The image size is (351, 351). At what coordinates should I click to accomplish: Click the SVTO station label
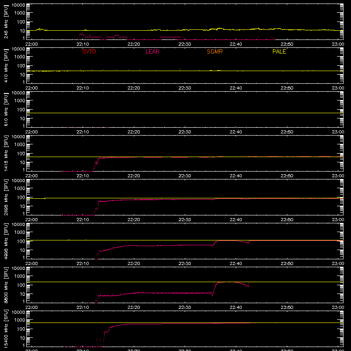pyautogui.click(x=89, y=51)
